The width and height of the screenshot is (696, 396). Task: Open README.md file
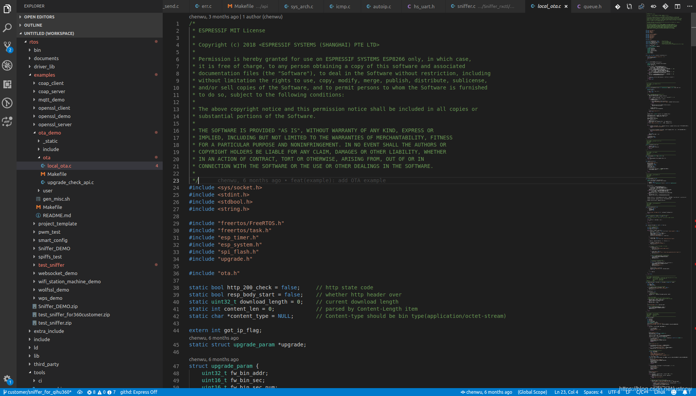90,215
